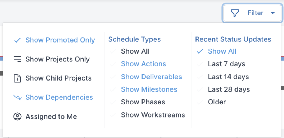Viewport: 284px width, 138px height.
Task: Click Show Promoted Only text
Action: 60,40
